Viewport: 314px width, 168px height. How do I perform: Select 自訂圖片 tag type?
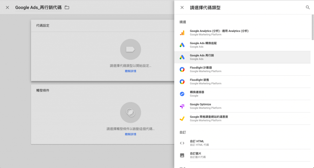242,155
